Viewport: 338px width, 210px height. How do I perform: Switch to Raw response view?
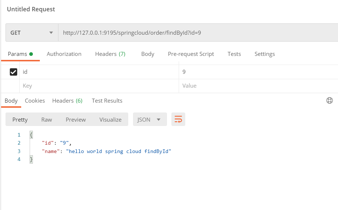coord(46,119)
